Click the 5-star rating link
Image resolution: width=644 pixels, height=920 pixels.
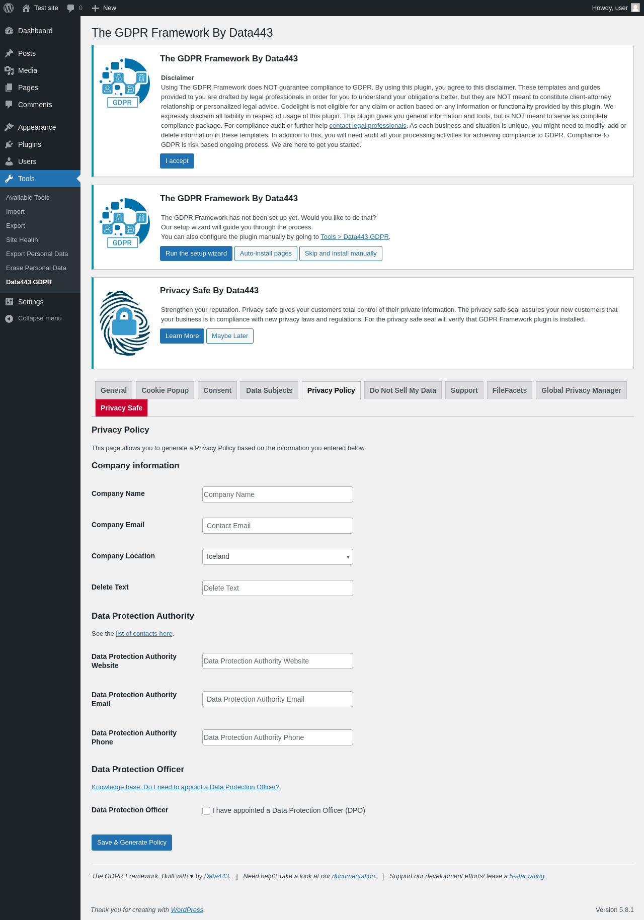click(527, 876)
